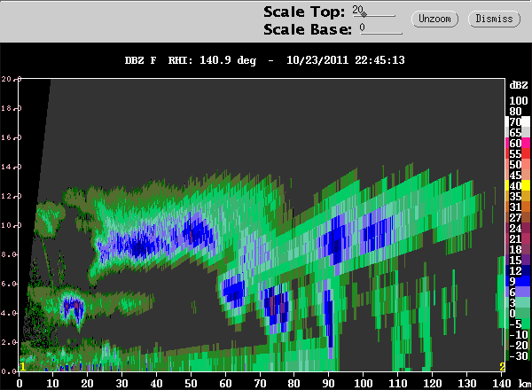Click the 10.0 height axis label
The image size is (532, 390).
[x=12, y=225]
